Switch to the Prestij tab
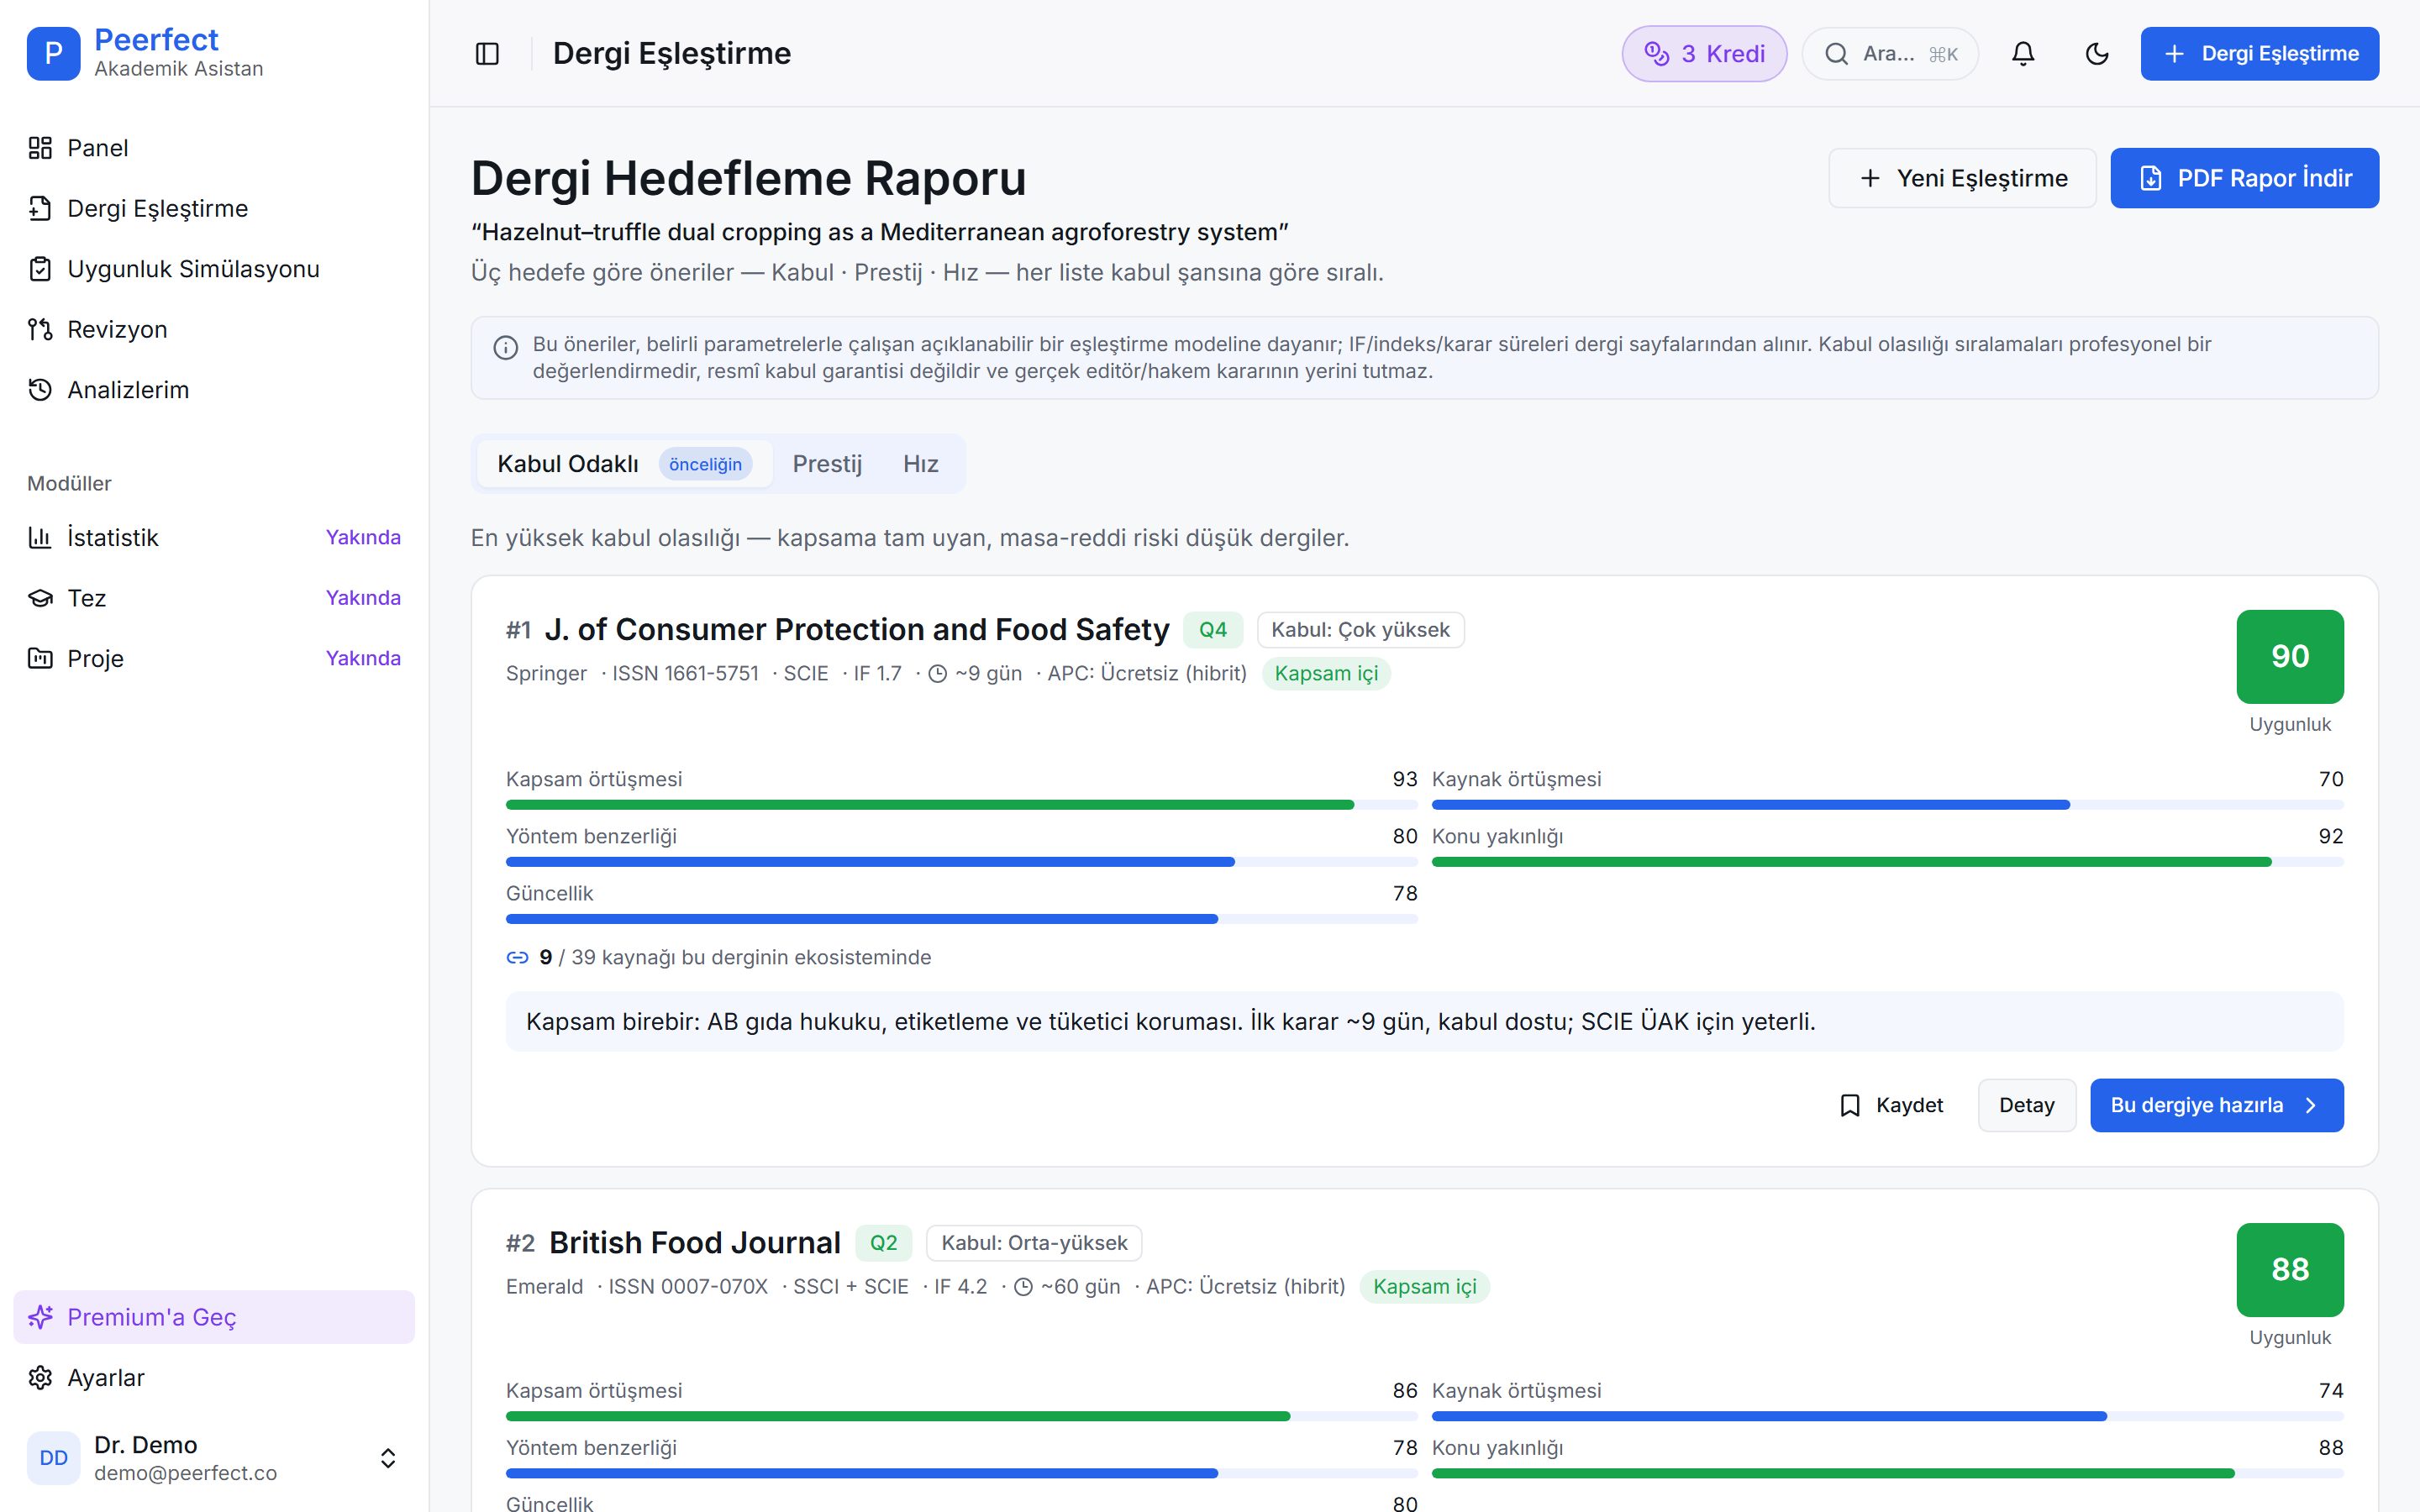This screenshot has height=1512, width=2420. pos(827,464)
